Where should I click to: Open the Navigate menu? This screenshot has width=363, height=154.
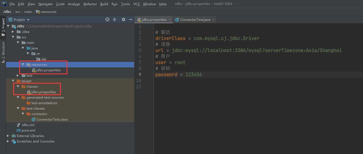pos(45,4)
